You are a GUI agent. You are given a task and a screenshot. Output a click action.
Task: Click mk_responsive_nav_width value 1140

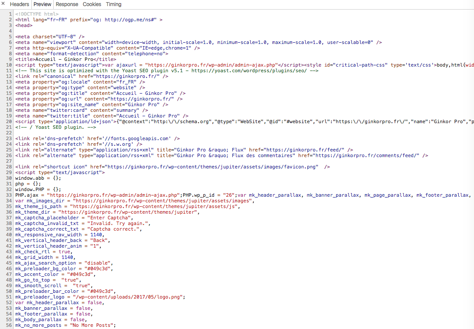pyautogui.click(x=96, y=235)
